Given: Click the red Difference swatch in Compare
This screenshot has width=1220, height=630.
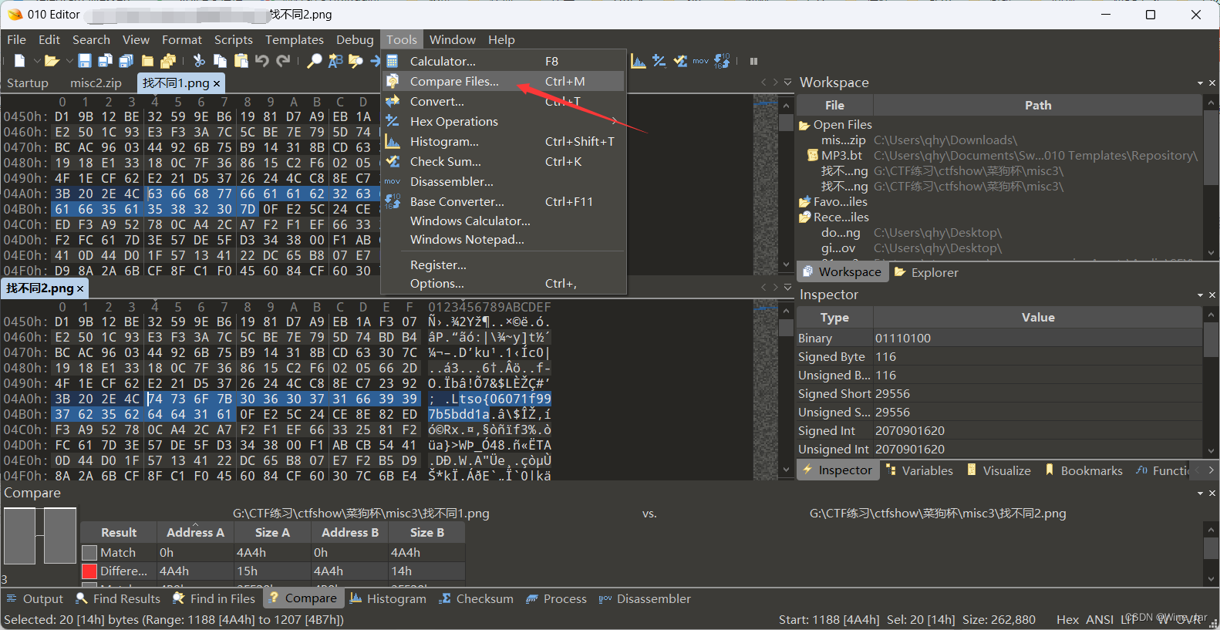Looking at the screenshot, I should pos(89,571).
